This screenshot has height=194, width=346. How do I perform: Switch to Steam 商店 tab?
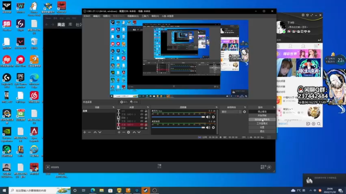coord(61,25)
